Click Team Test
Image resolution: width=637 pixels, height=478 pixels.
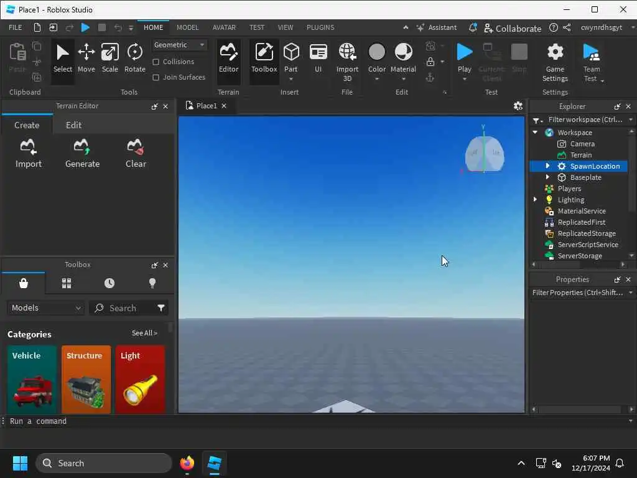pos(591,63)
